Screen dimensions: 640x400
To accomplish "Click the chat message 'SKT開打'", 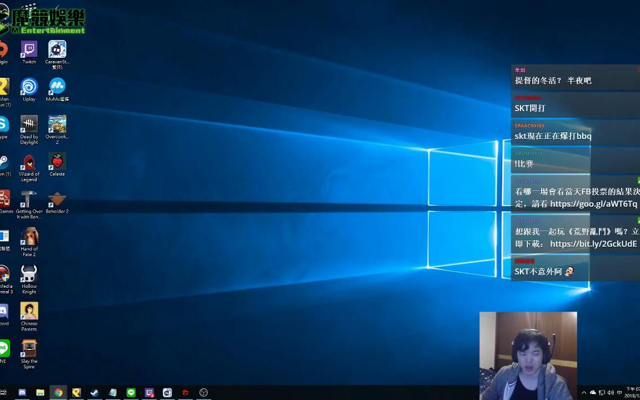I will 530,108.
